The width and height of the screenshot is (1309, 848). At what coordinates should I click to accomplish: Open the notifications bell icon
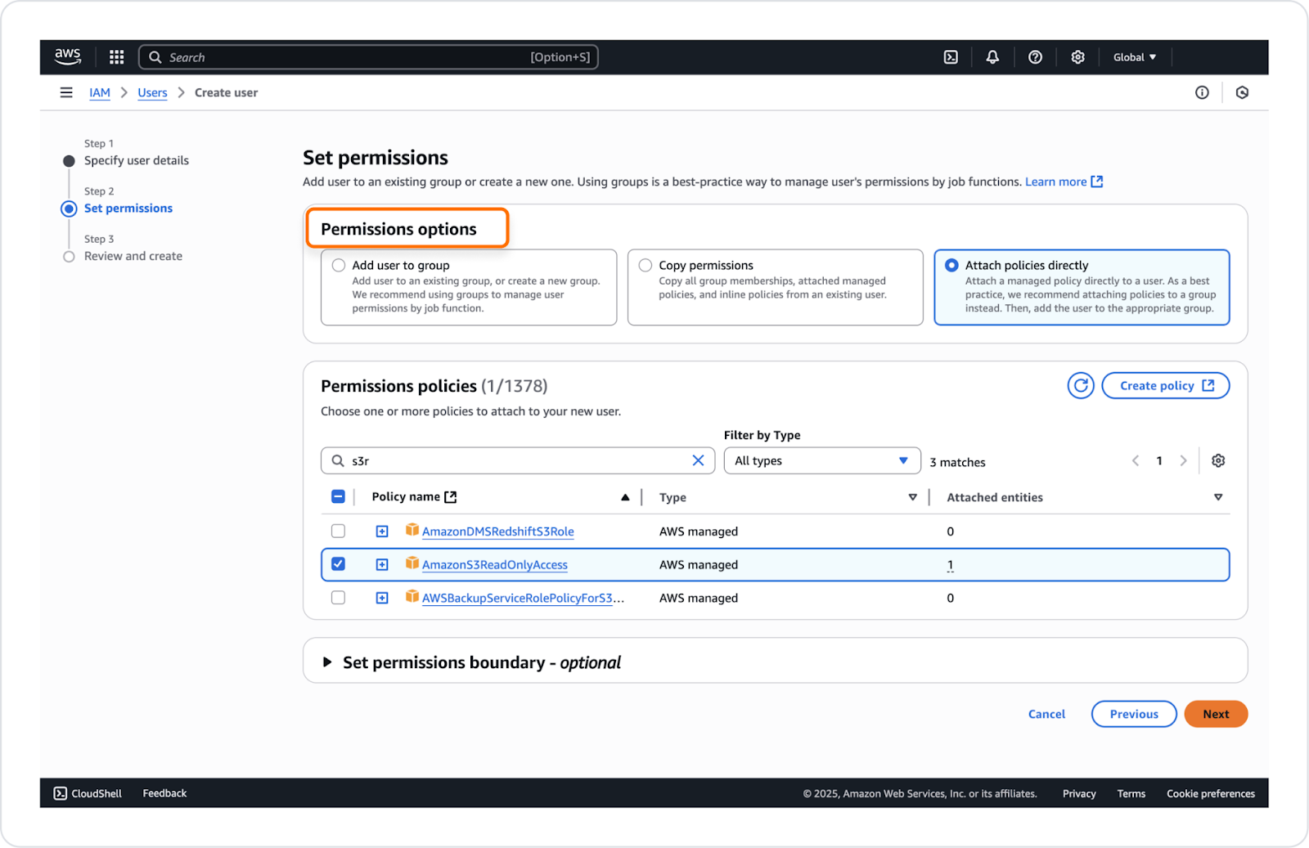(x=992, y=57)
